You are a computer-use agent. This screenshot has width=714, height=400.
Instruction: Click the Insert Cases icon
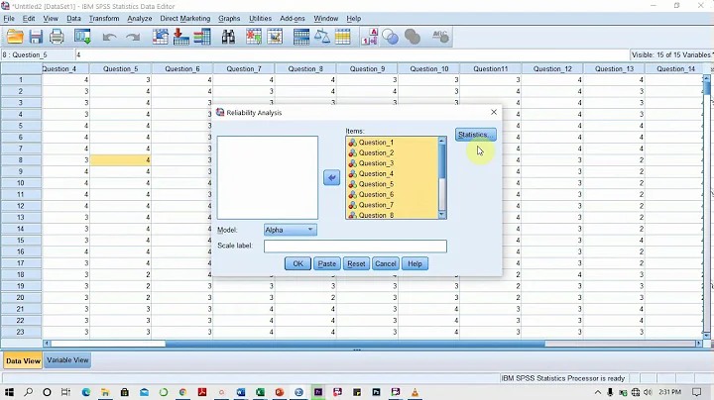coord(254,37)
